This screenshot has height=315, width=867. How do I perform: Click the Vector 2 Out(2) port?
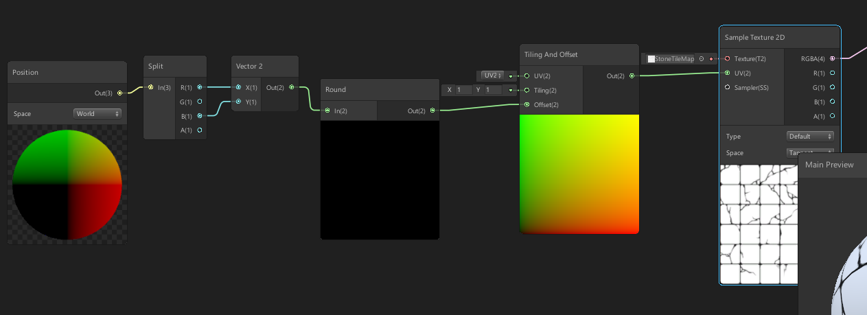(x=292, y=87)
